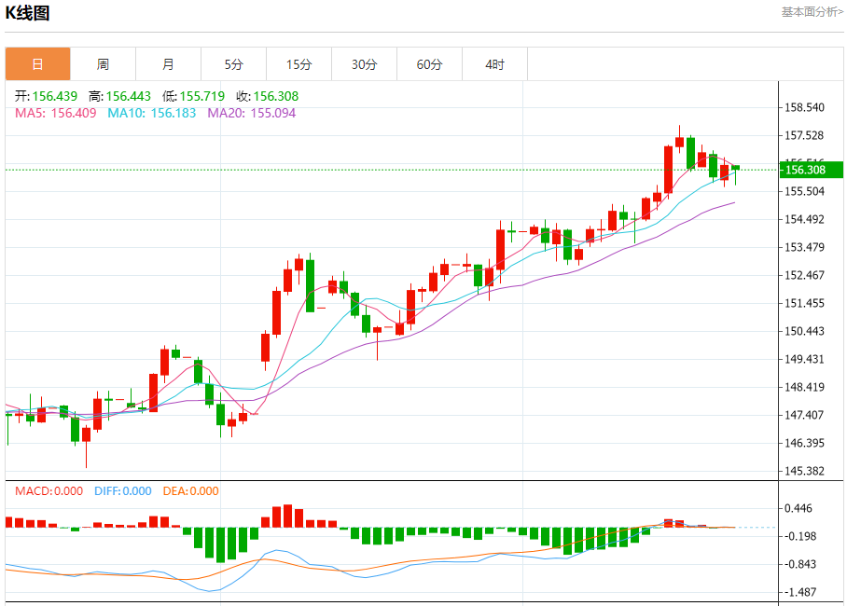Viewport: 847px width, 606px height.
Task: Click the K线图 heading
Action: click(x=28, y=13)
